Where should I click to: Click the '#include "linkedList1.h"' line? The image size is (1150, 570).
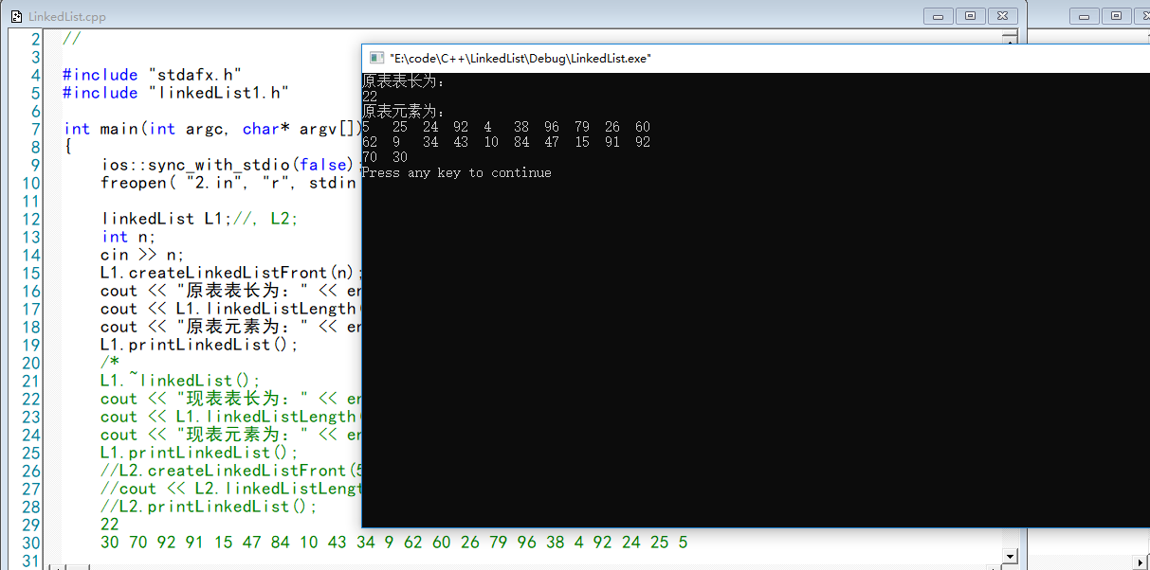(x=176, y=93)
